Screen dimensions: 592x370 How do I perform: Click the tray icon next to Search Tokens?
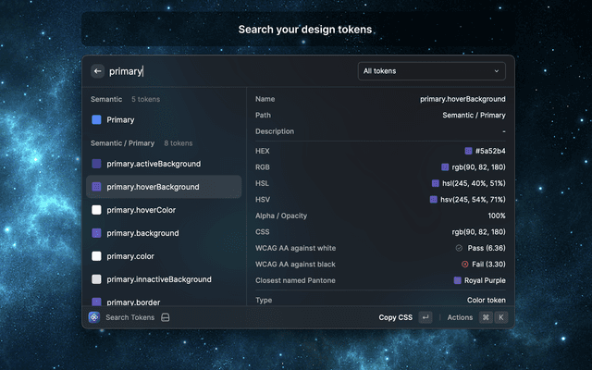[x=166, y=317]
